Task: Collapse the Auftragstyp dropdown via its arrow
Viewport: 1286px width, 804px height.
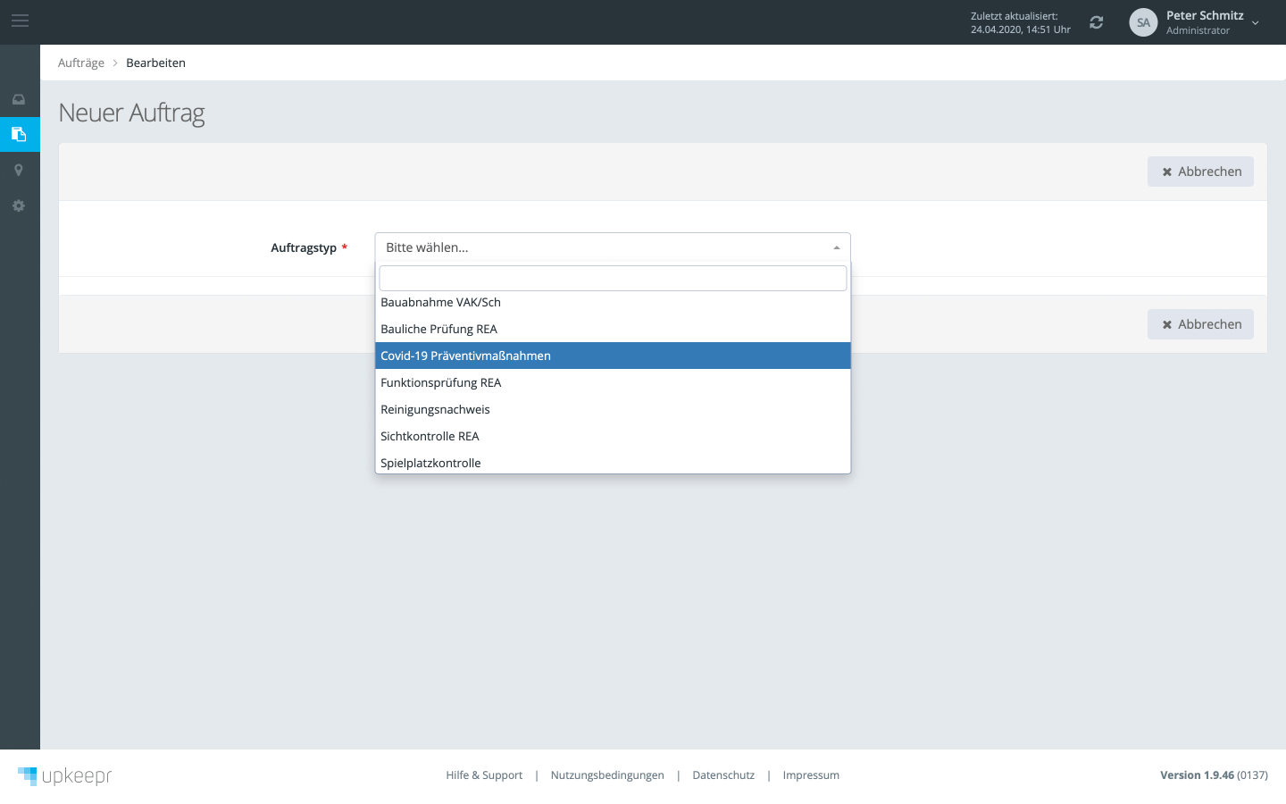Action: click(x=836, y=247)
